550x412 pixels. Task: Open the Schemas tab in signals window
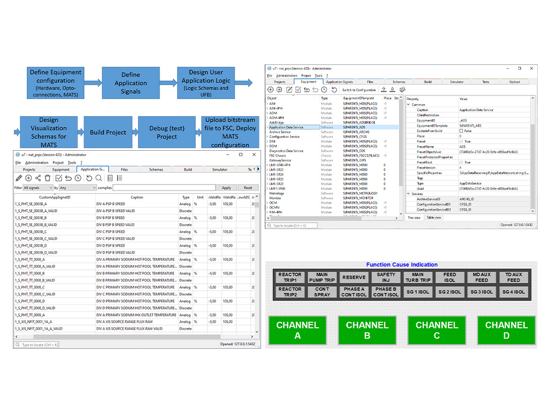156,170
